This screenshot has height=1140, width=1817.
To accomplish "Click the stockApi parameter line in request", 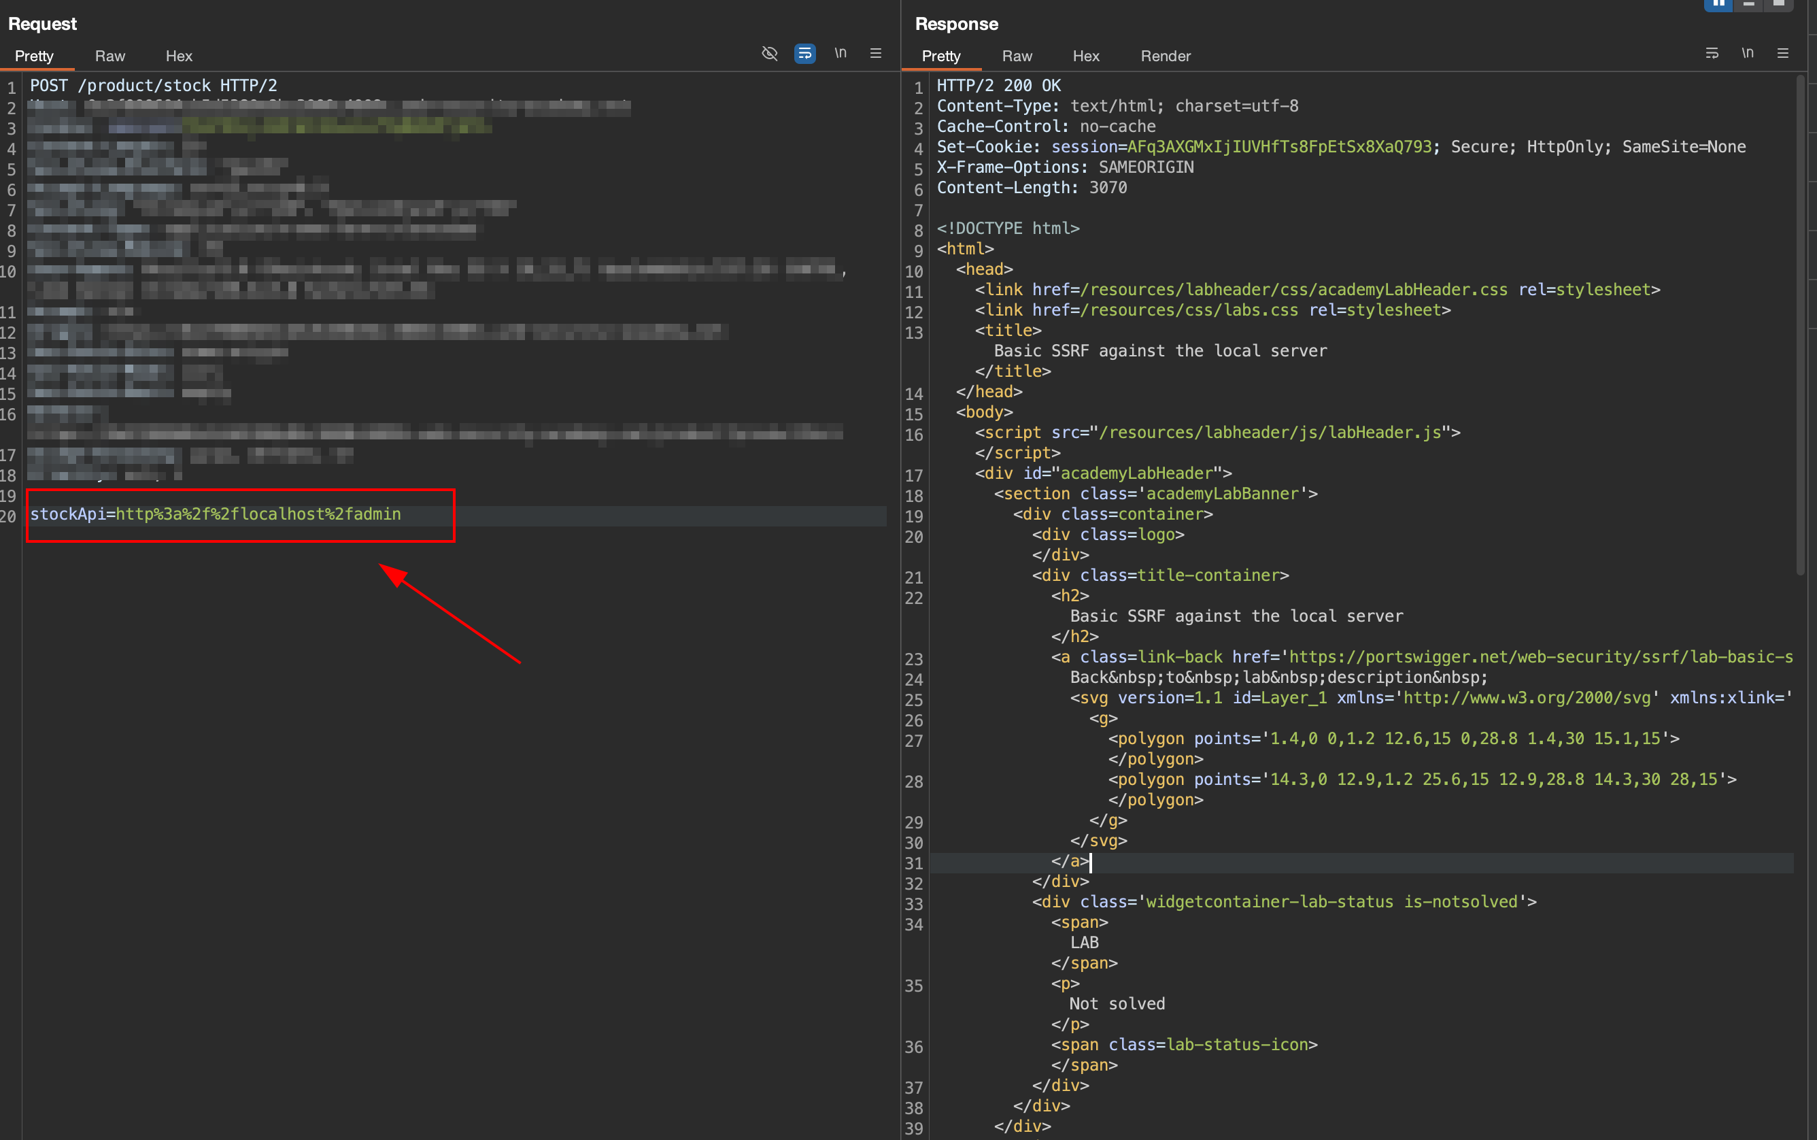I will (x=216, y=514).
